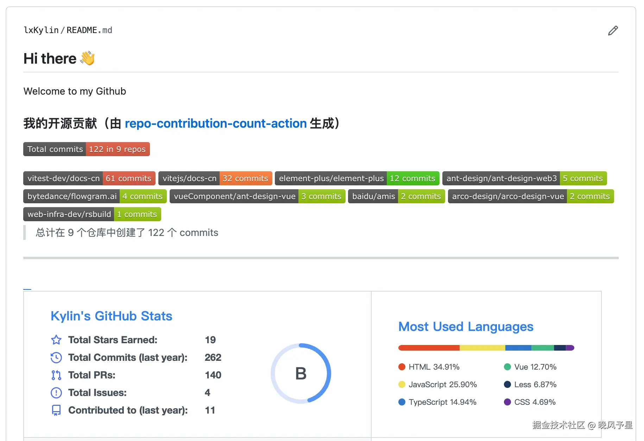Screen dimensions: 644x441
Task: Click the pull request icon beside Total PRs
Action: [56, 375]
